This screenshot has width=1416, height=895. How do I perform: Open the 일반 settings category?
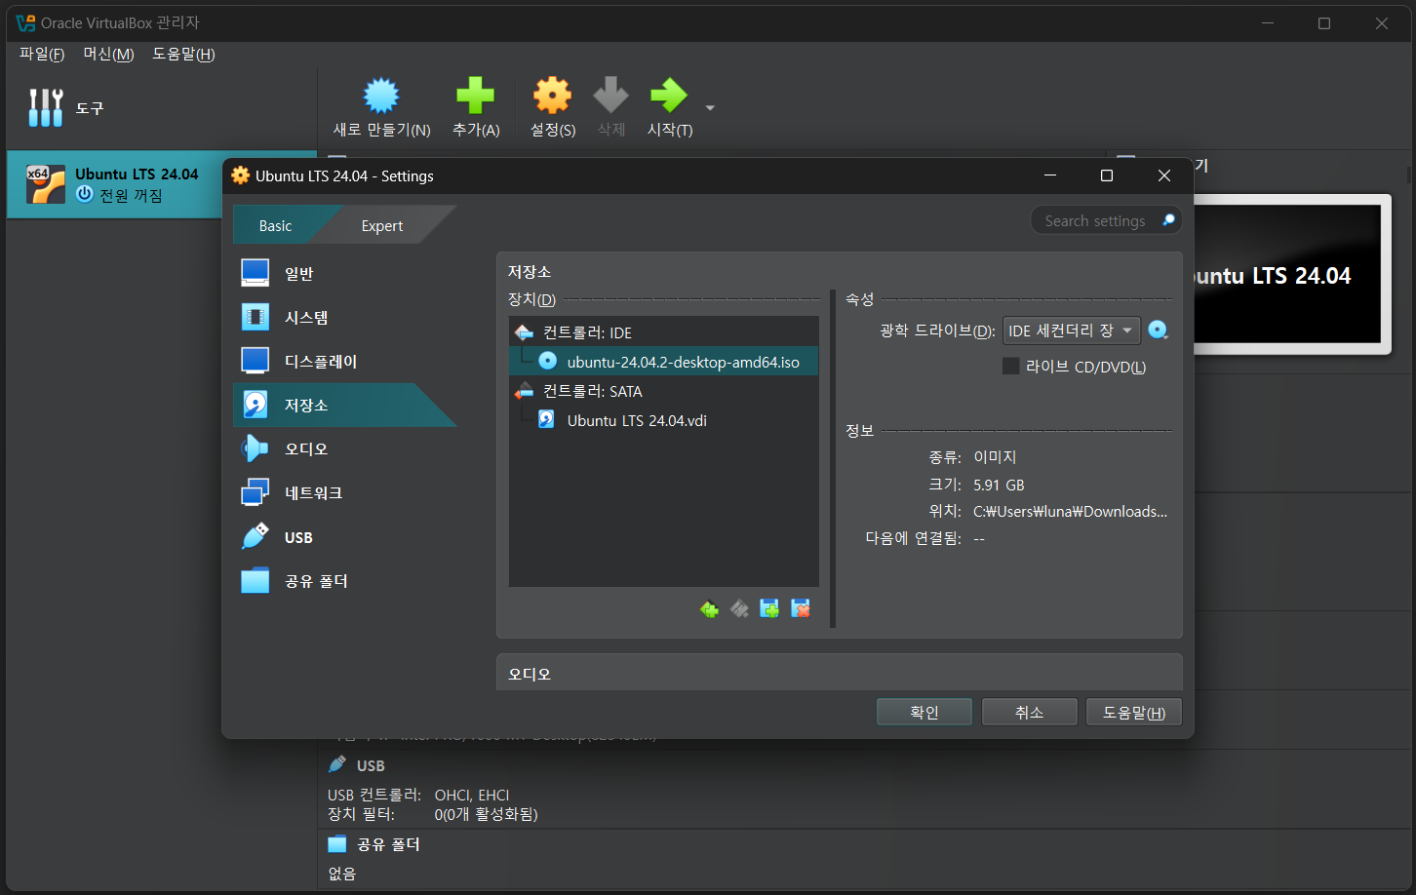[344, 273]
